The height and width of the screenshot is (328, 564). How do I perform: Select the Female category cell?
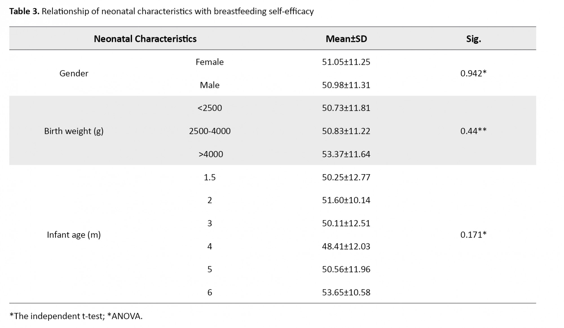coord(210,62)
